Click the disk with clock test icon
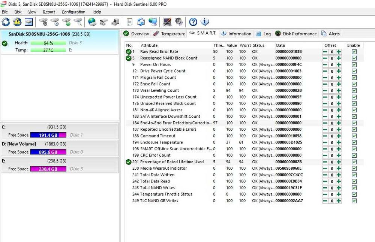 click(55, 22)
